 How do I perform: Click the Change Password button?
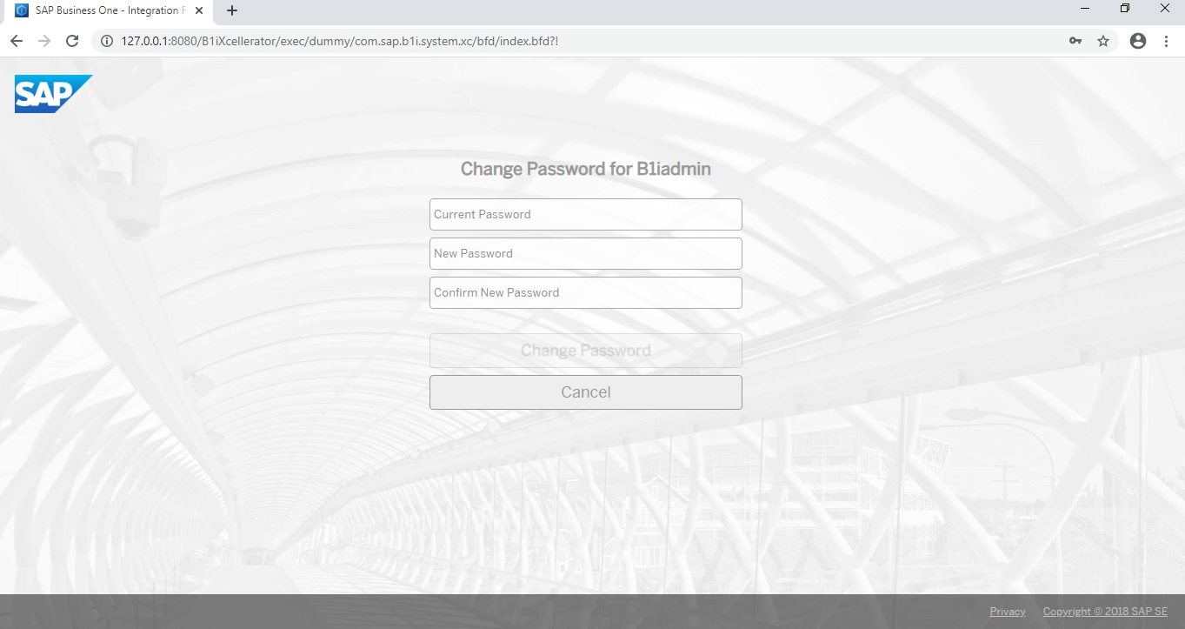point(586,351)
